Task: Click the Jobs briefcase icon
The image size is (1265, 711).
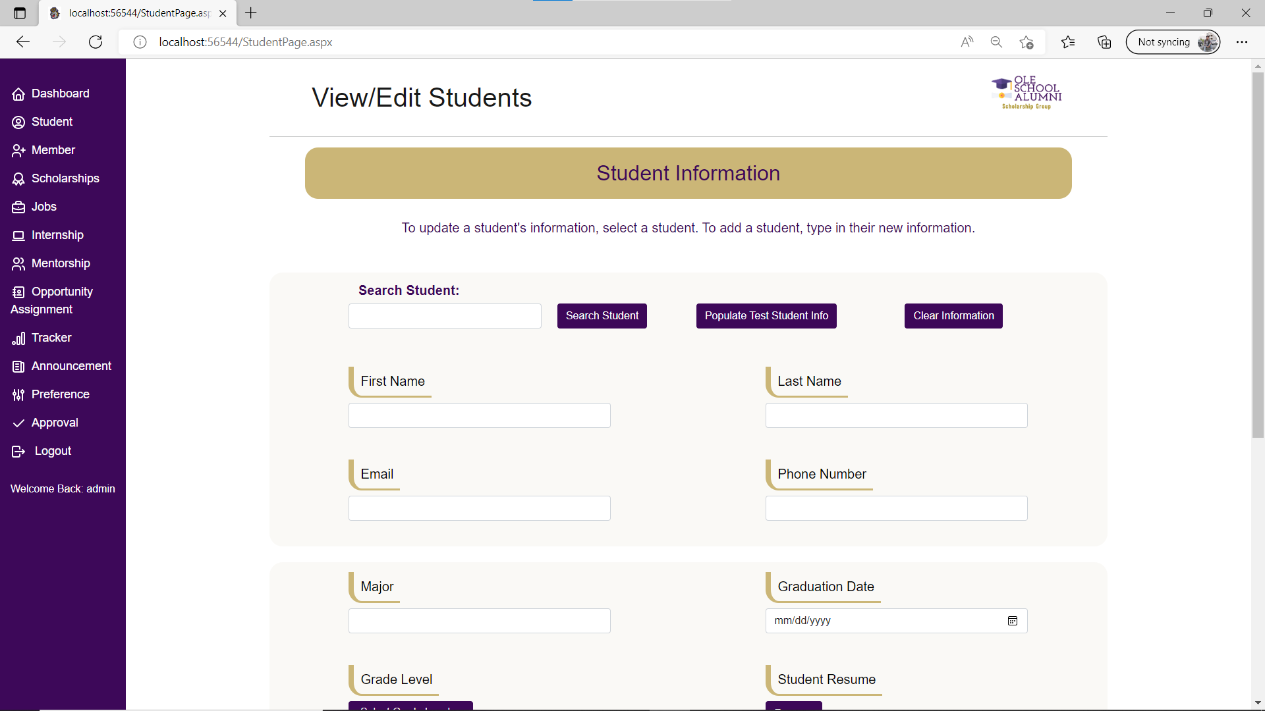Action: pyautogui.click(x=18, y=207)
